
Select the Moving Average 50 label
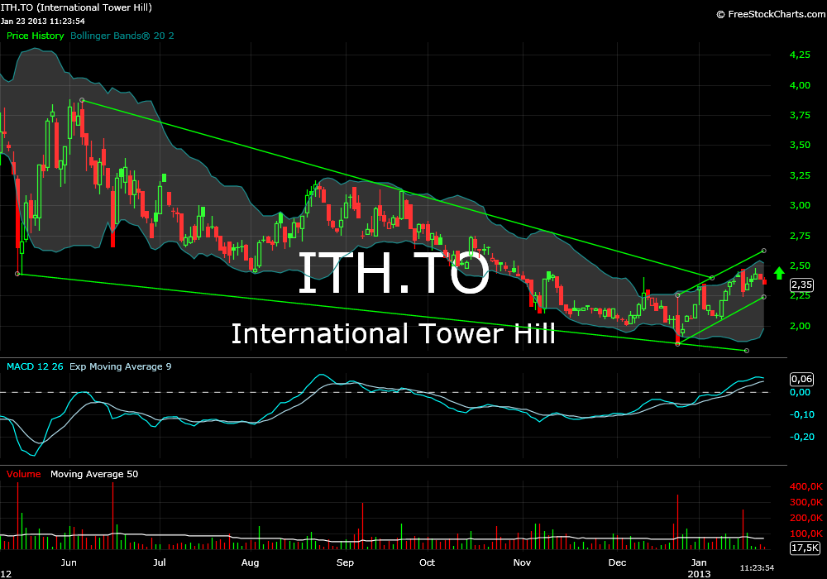click(x=94, y=474)
